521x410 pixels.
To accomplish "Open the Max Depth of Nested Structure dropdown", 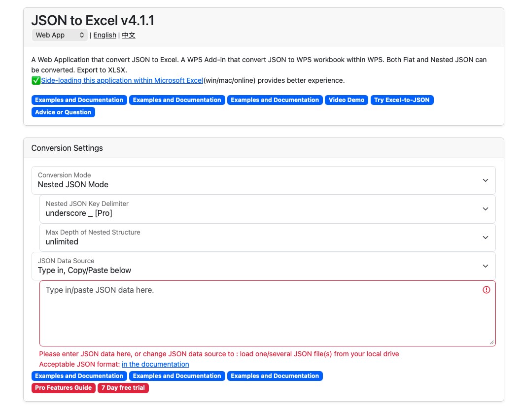I will tap(268, 238).
